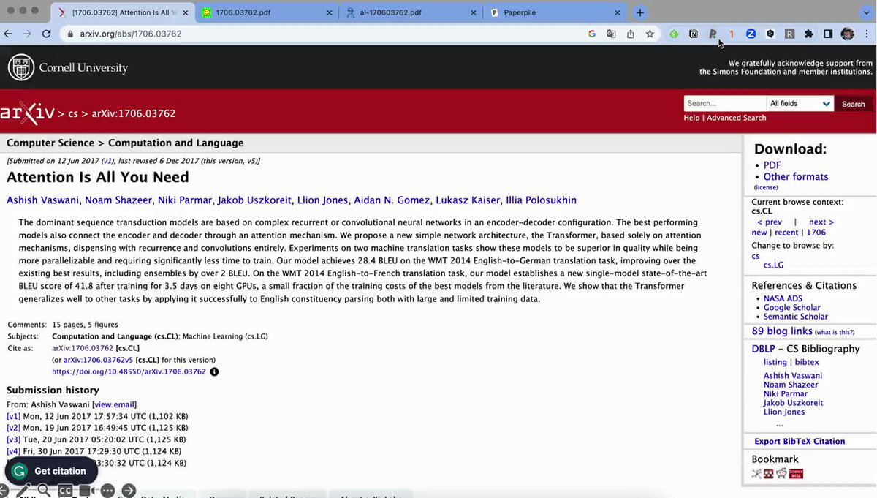
Task: Open Other formats download link
Action: click(x=796, y=176)
